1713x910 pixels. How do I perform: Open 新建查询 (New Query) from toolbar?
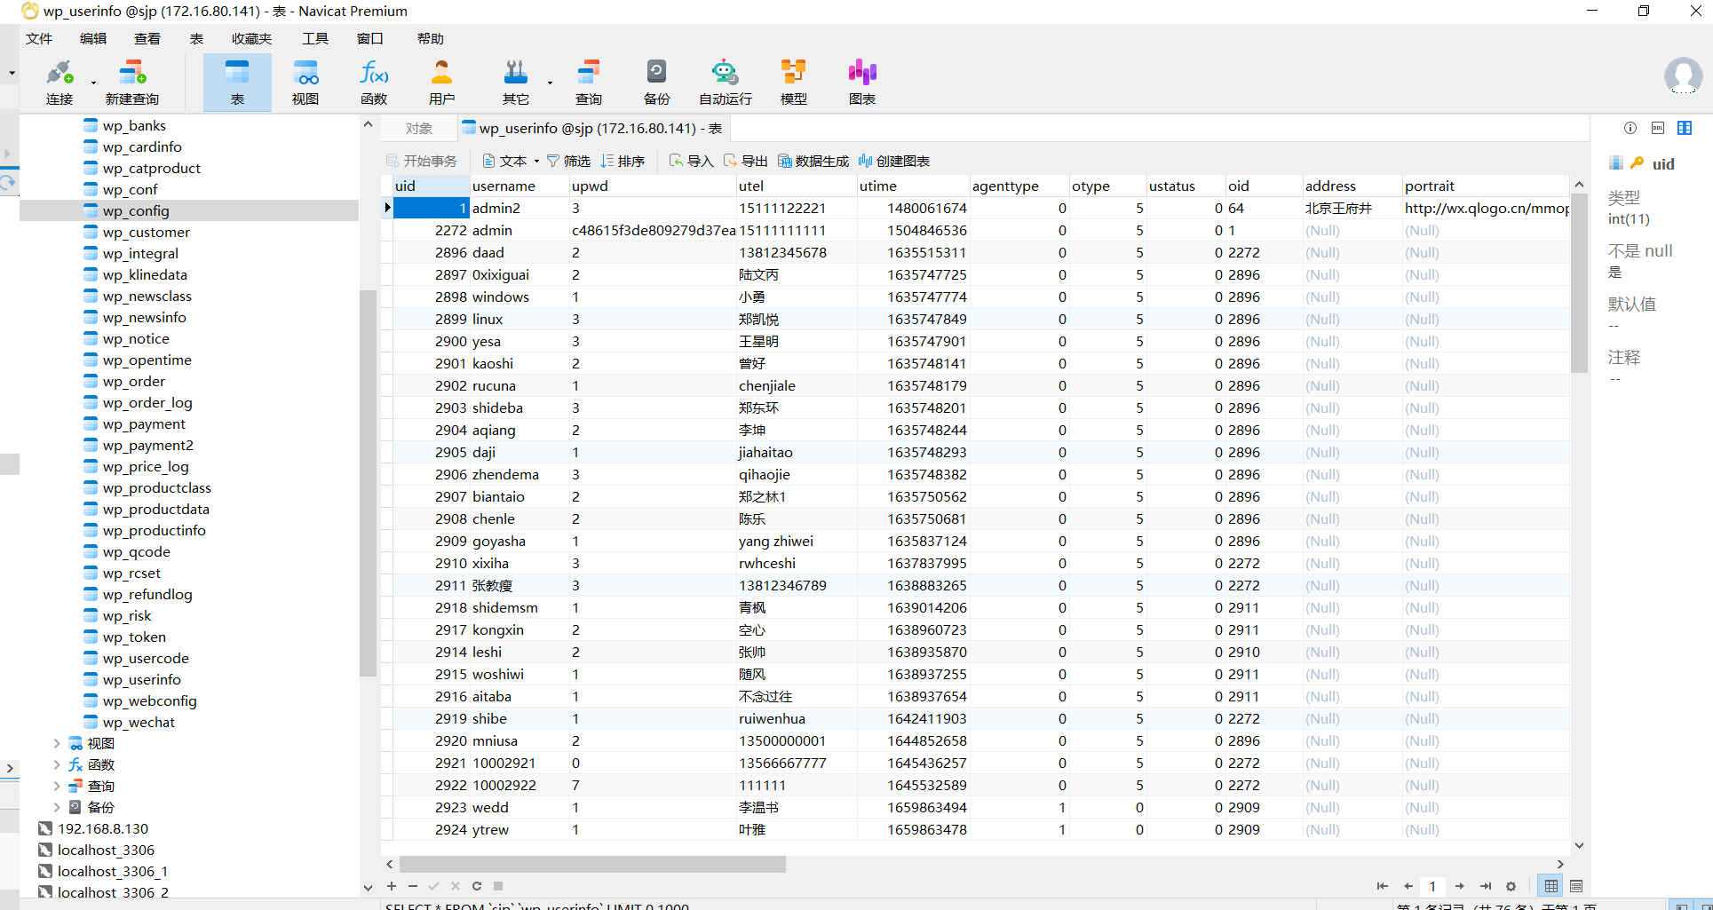131,82
